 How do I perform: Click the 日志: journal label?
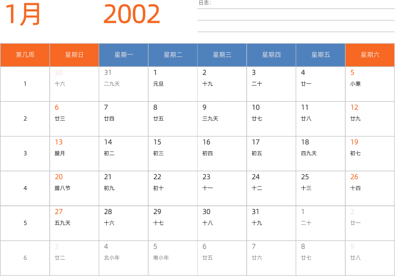(205, 3)
